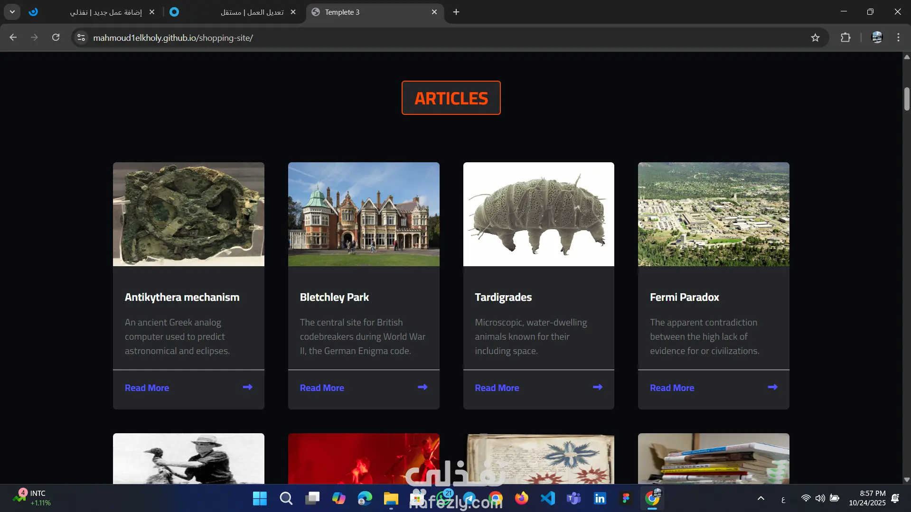Image resolution: width=911 pixels, height=512 pixels.
Task: Launch Copilot from the taskbar
Action: point(338,498)
